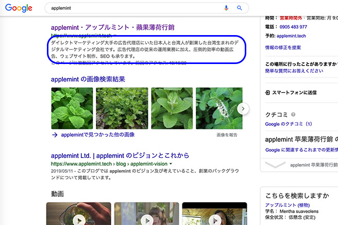Click 画像を報告 report images link
338x225 pixels.
click(x=227, y=135)
